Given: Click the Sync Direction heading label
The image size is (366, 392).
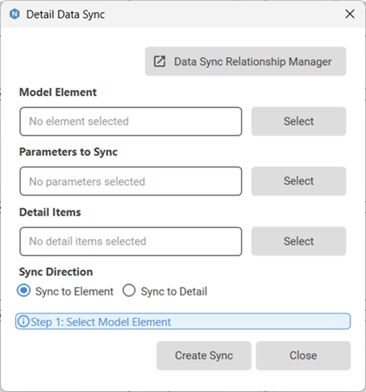Looking at the screenshot, I should click(56, 272).
